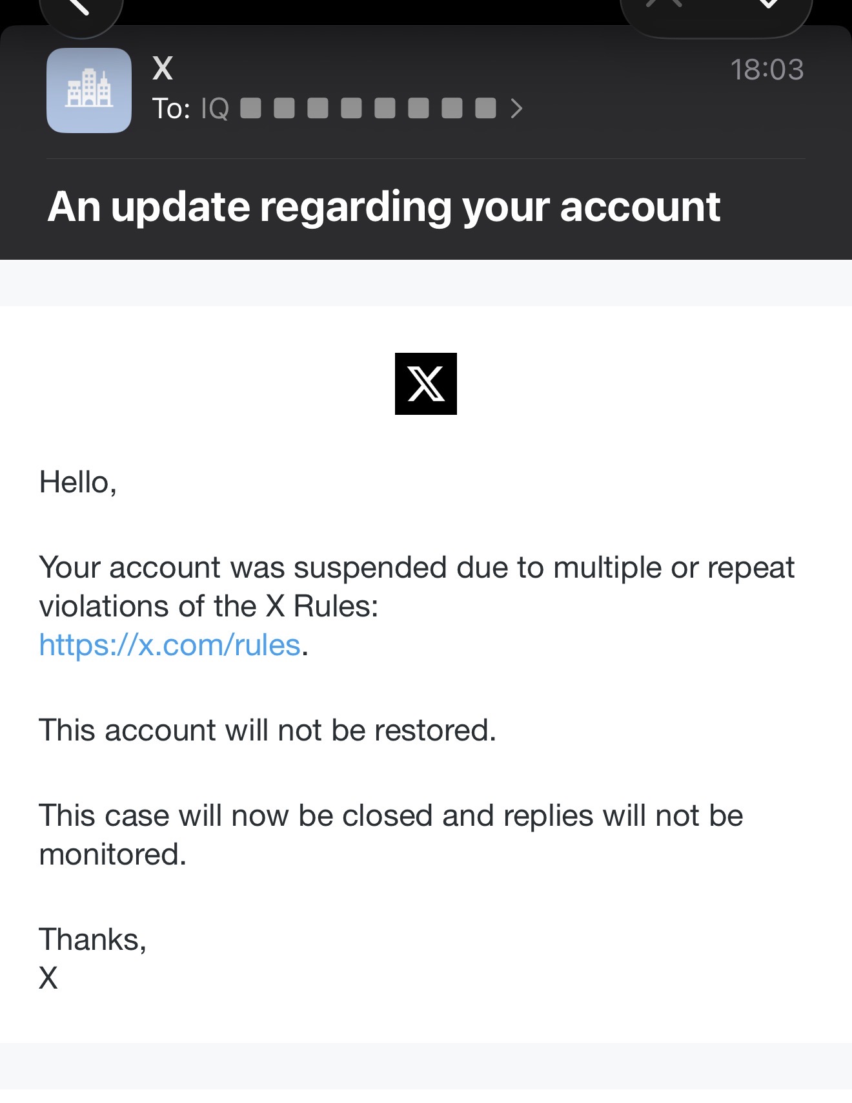Tap 'violations of the X Rules:' text
The width and height of the screenshot is (852, 1103).
pyautogui.click(x=208, y=606)
